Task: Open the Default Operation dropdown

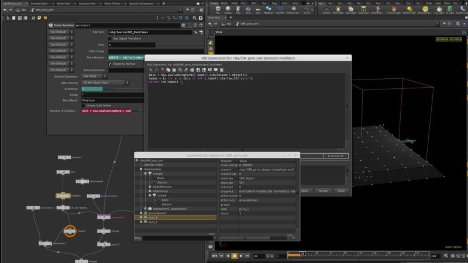Action: click(94, 77)
